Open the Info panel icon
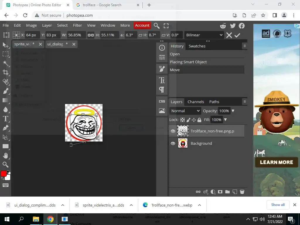The image size is (300, 225). pos(162,48)
